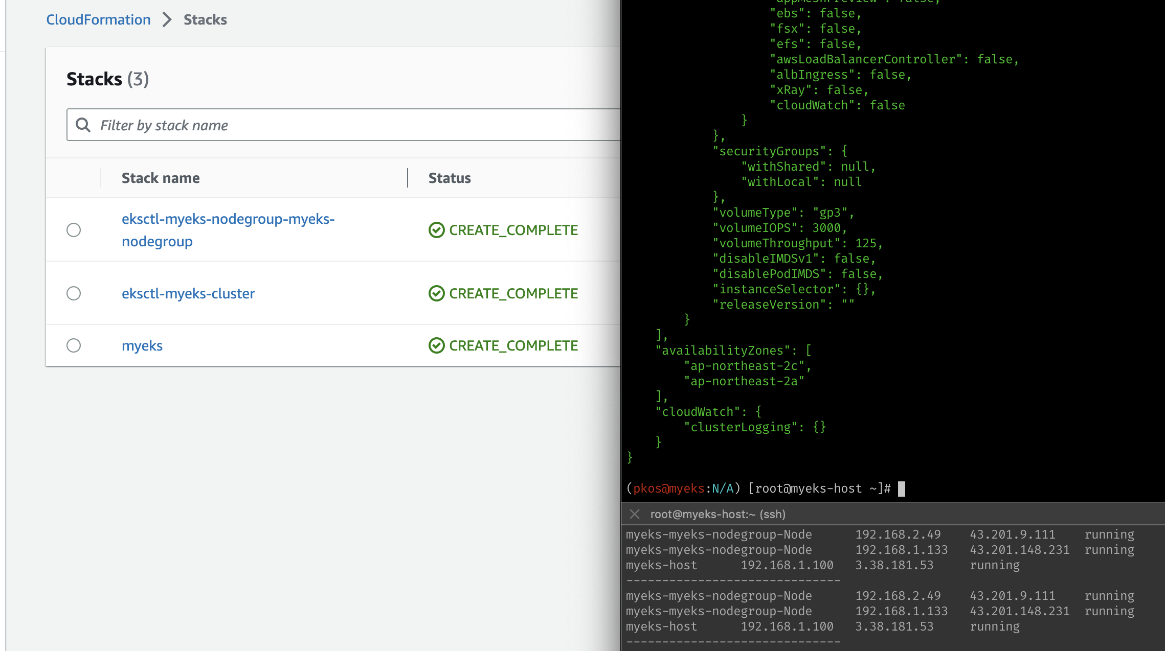
Task: Click "clusterLogging": {} line
Action: (755, 427)
